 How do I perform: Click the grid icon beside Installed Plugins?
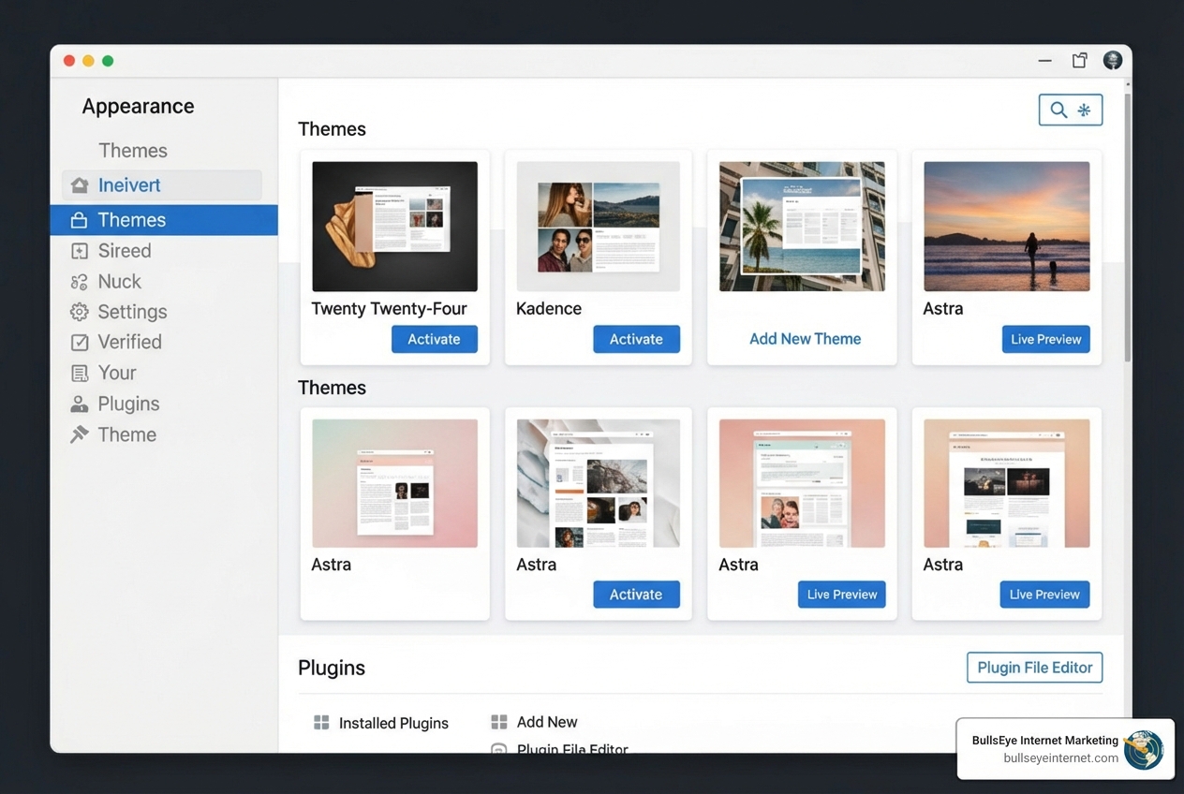pos(321,722)
